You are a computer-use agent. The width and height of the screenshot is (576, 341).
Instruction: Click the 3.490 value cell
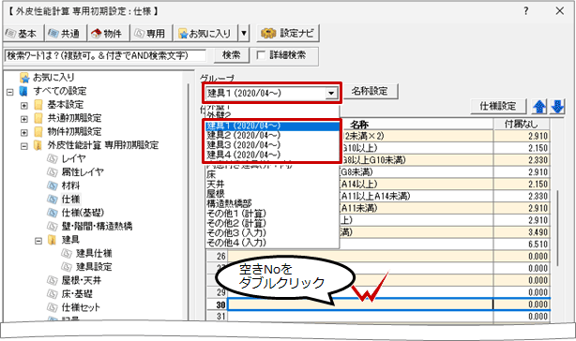point(522,231)
